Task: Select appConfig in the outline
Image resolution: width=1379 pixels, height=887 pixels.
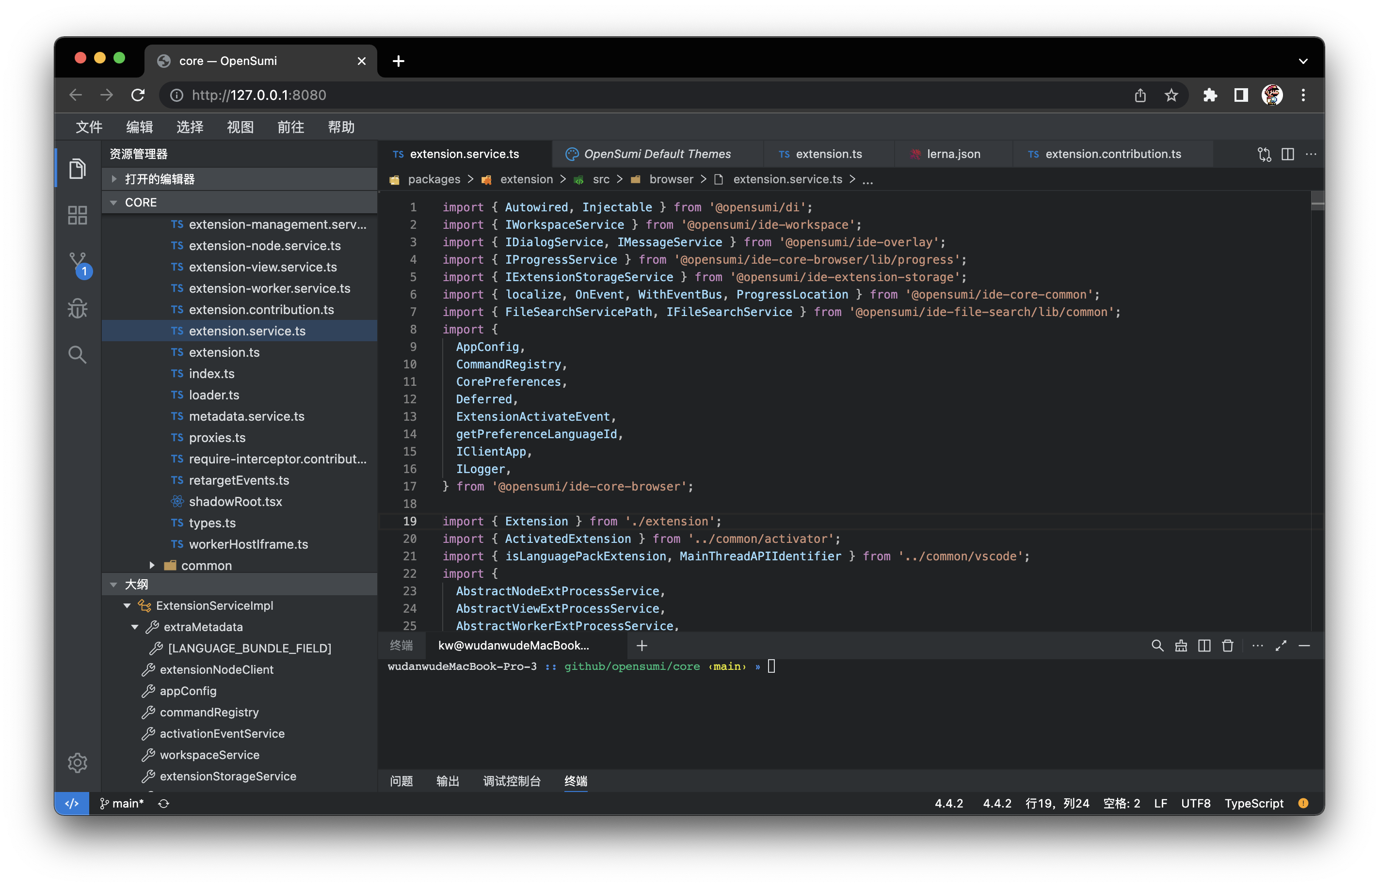Action: click(x=239, y=691)
